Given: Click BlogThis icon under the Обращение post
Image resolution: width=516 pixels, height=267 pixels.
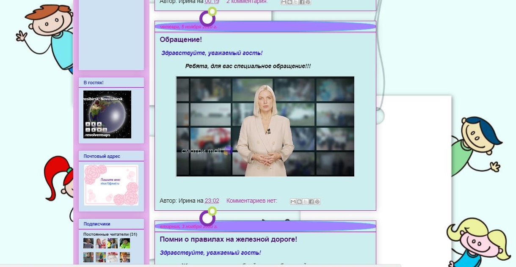Looking at the screenshot, I should (299, 202).
